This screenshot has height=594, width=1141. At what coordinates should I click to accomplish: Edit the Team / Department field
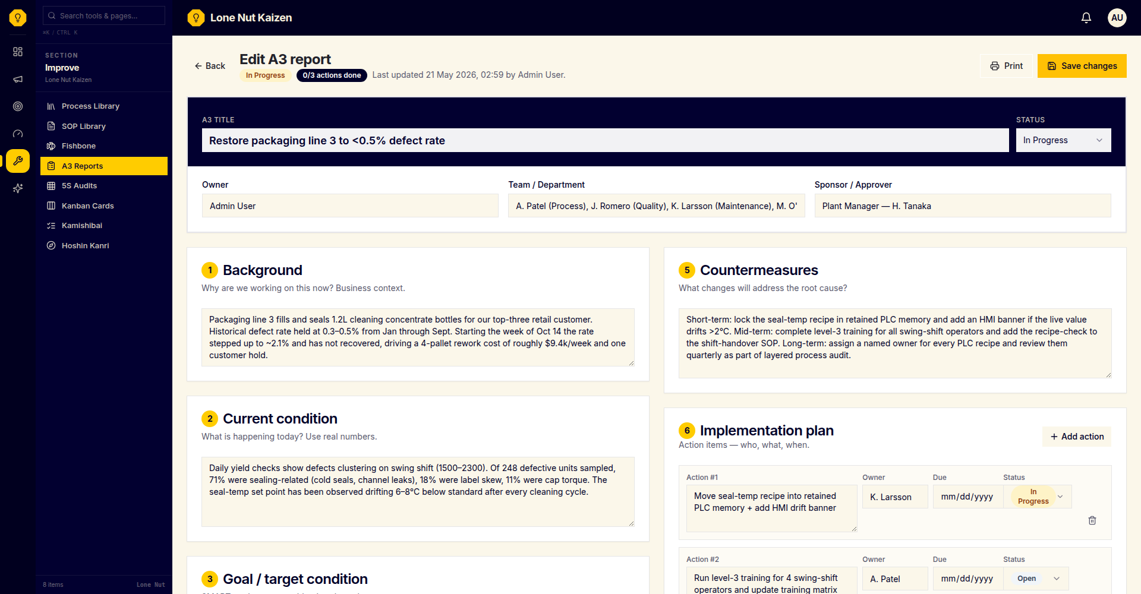point(656,206)
